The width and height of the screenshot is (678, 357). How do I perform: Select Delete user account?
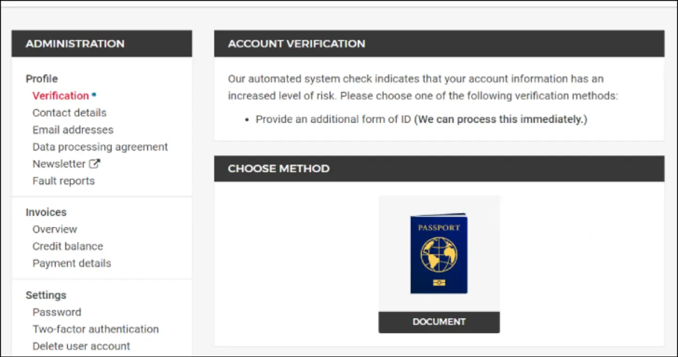pos(81,346)
